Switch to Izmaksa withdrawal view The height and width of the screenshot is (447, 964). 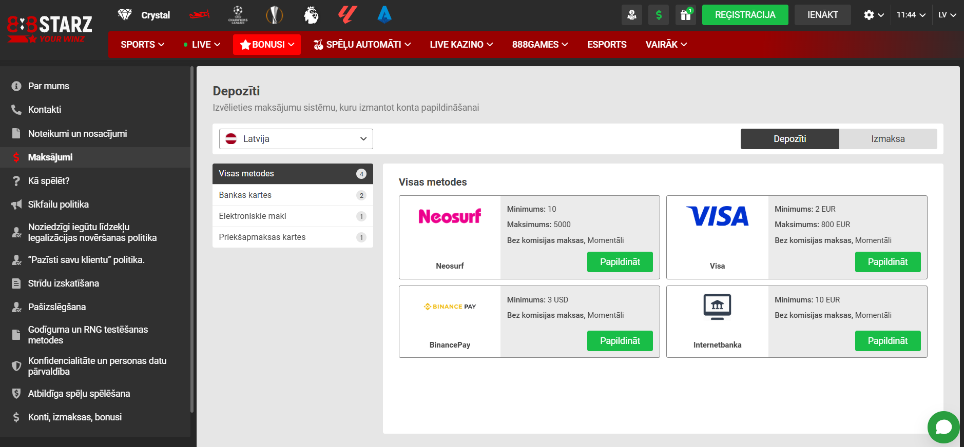[888, 139]
